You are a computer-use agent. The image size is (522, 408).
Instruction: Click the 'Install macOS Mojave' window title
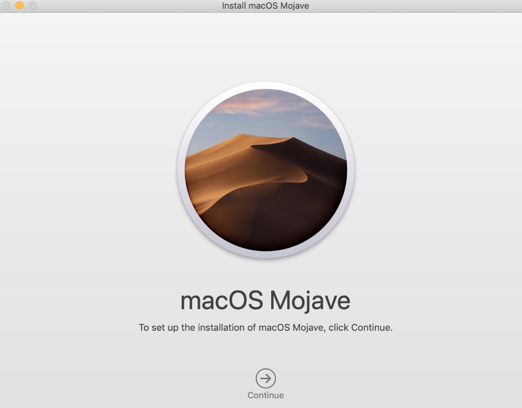tap(266, 6)
